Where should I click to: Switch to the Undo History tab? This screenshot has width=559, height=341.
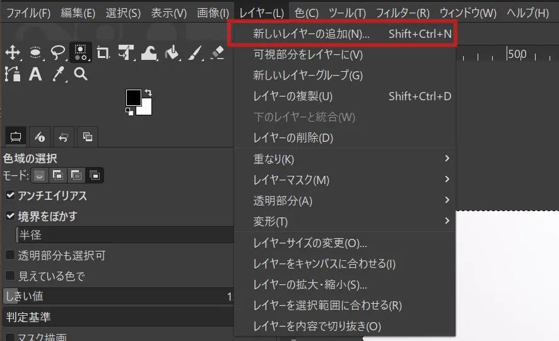[64, 137]
